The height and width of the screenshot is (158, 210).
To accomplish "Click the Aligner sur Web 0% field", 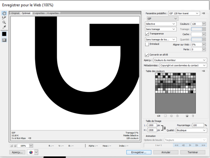I will pos(196,44).
